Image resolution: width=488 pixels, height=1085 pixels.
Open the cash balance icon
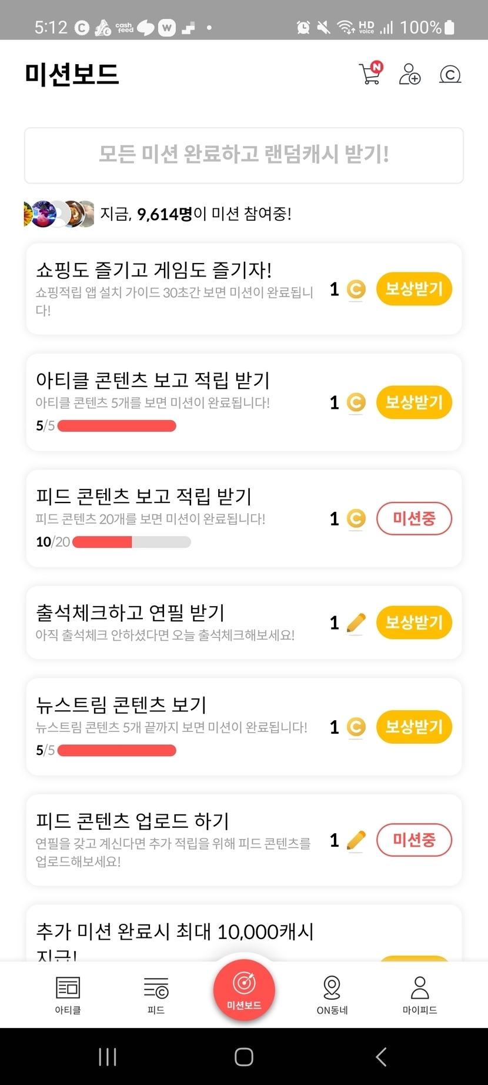450,74
